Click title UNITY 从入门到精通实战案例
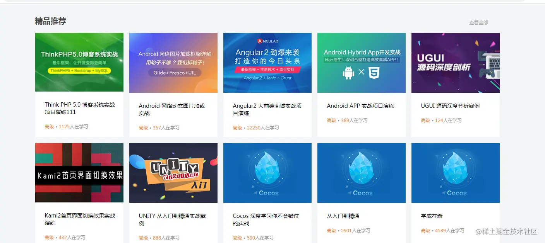 point(172,219)
